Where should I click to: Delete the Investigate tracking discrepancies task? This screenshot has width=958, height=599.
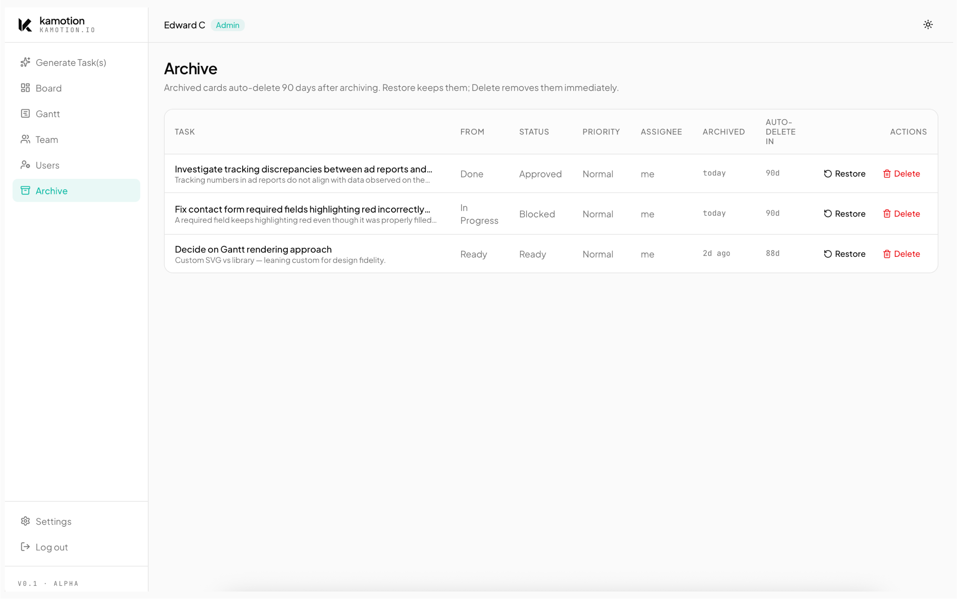tap(901, 173)
